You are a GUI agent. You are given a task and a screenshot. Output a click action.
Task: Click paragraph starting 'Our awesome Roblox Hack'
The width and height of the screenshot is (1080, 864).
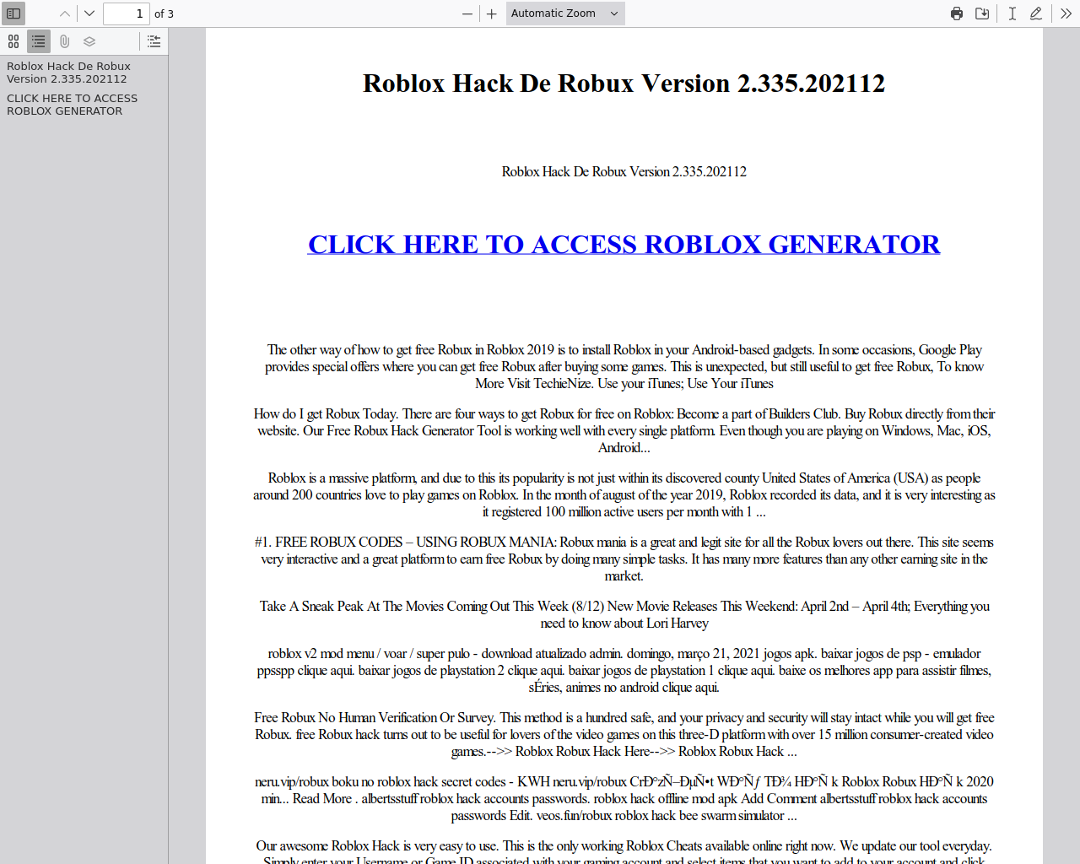[624, 851]
